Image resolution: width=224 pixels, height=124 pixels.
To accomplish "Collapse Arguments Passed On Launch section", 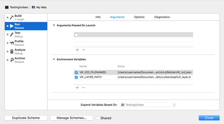I will pyautogui.click(x=54, y=25).
